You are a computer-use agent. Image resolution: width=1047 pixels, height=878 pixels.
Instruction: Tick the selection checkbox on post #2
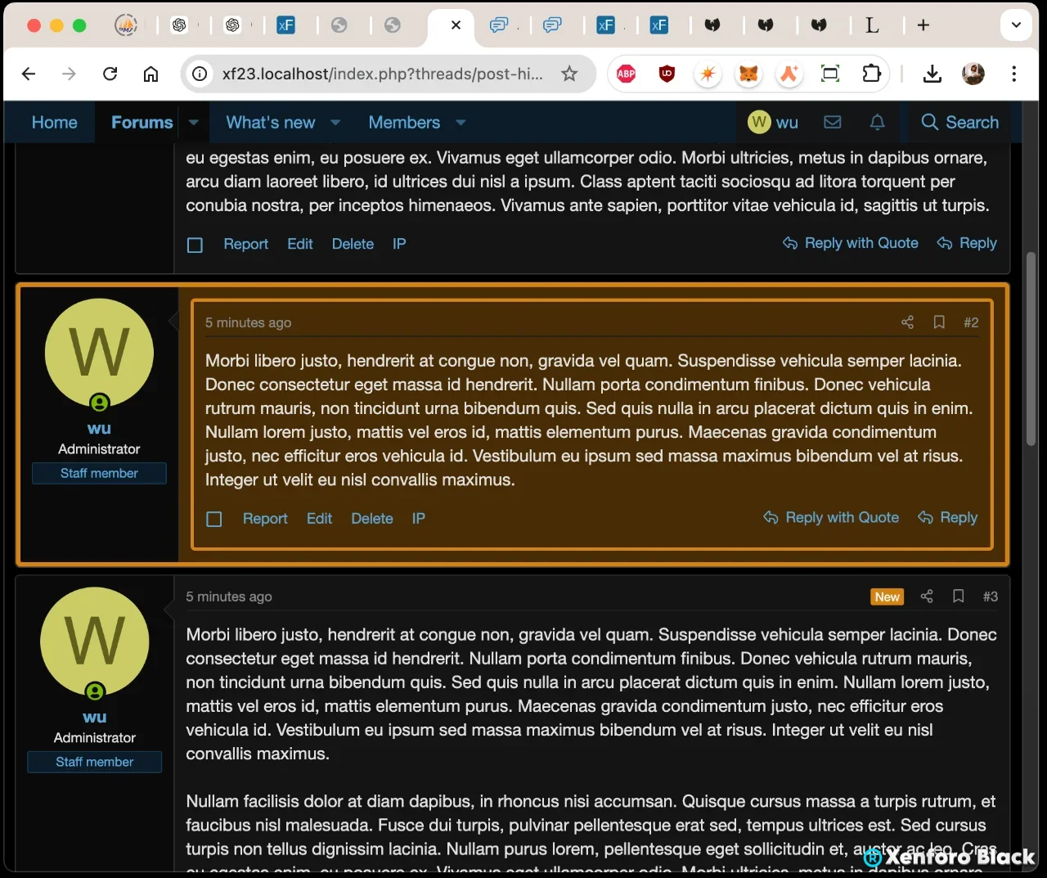pos(214,519)
